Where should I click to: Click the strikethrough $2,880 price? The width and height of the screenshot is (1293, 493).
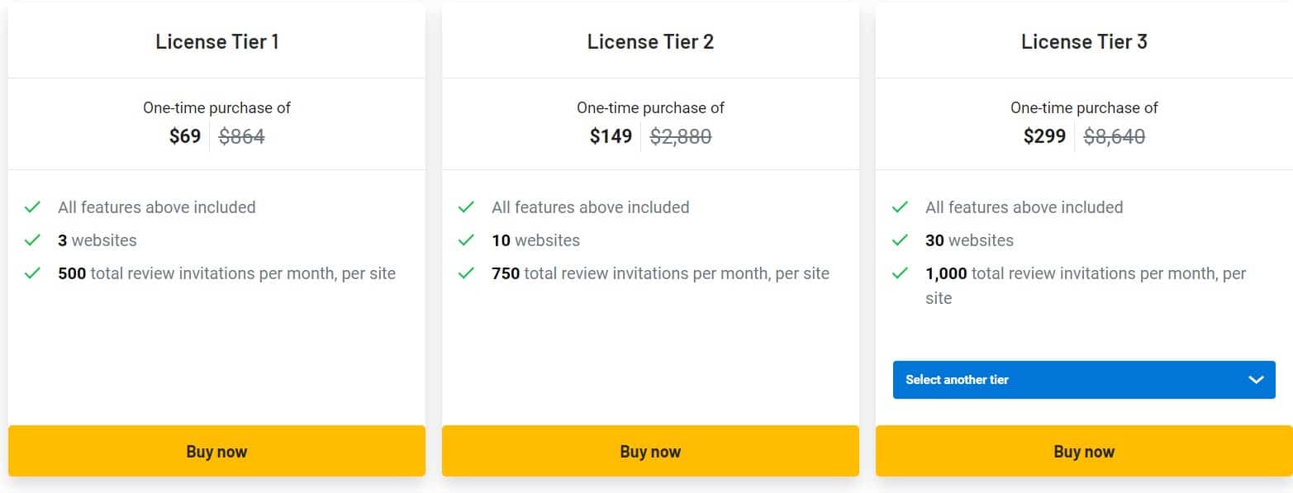pyautogui.click(x=681, y=136)
